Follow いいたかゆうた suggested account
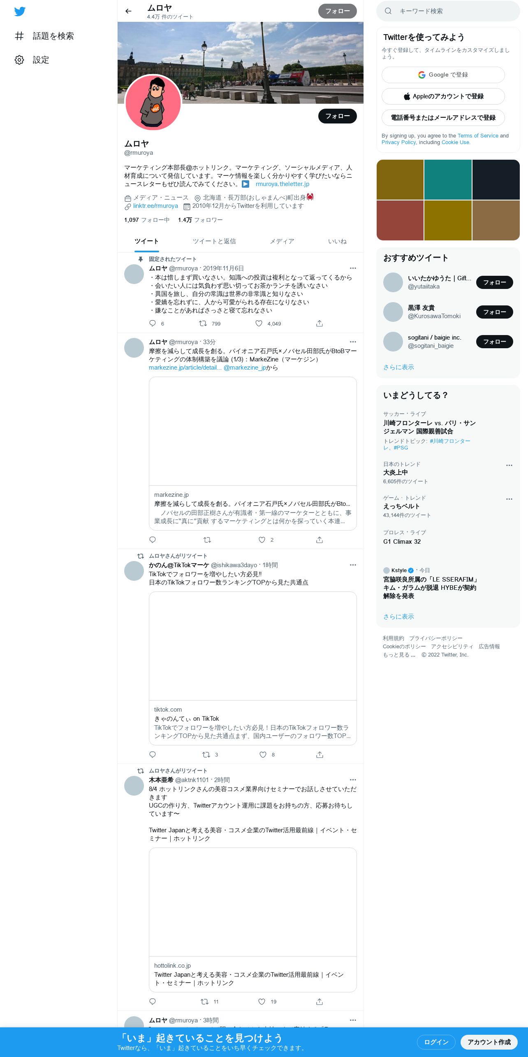Image resolution: width=528 pixels, height=1057 pixels. 495,282
